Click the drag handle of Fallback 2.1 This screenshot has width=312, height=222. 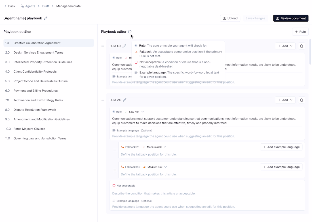coord(115,150)
